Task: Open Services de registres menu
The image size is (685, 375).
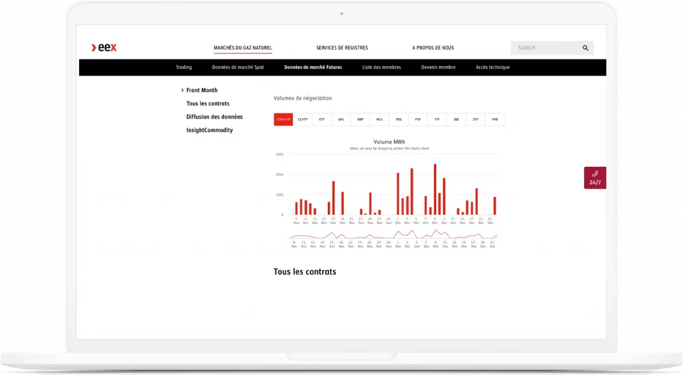Action: point(342,48)
